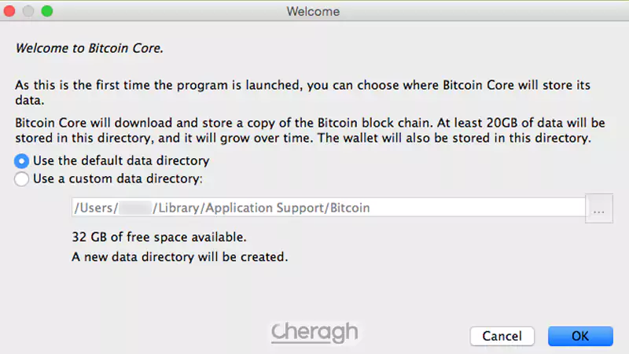The width and height of the screenshot is (629, 354).
Task: Click "A new data directory will be created" message
Action: pyautogui.click(x=180, y=256)
